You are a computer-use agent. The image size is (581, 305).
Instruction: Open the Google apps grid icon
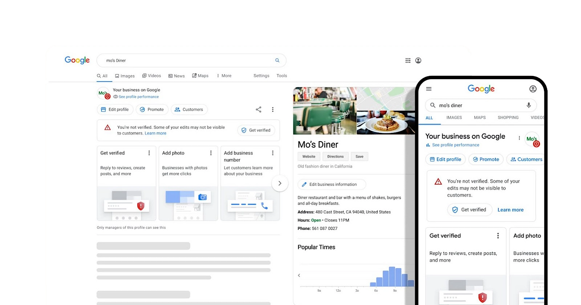(x=408, y=61)
